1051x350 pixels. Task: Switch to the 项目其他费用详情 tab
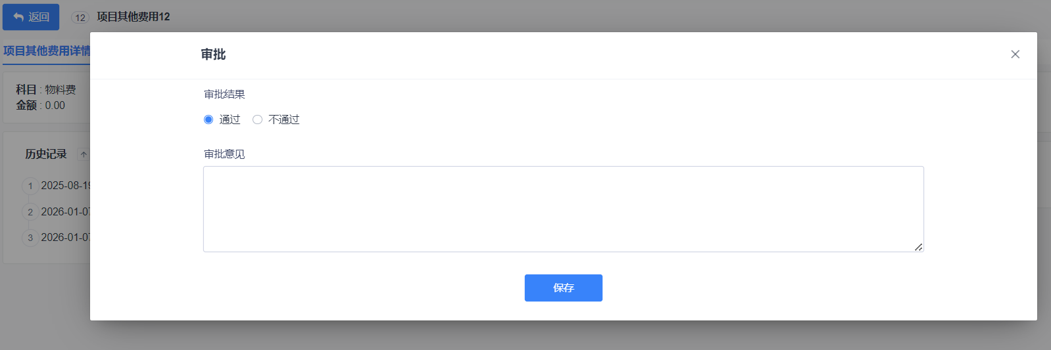tap(46, 51)
